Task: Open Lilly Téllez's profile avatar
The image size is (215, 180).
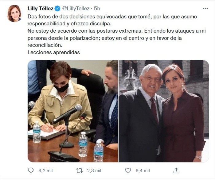Action: click(14, 13)
